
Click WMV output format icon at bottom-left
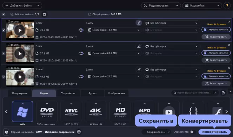[6, 132]
